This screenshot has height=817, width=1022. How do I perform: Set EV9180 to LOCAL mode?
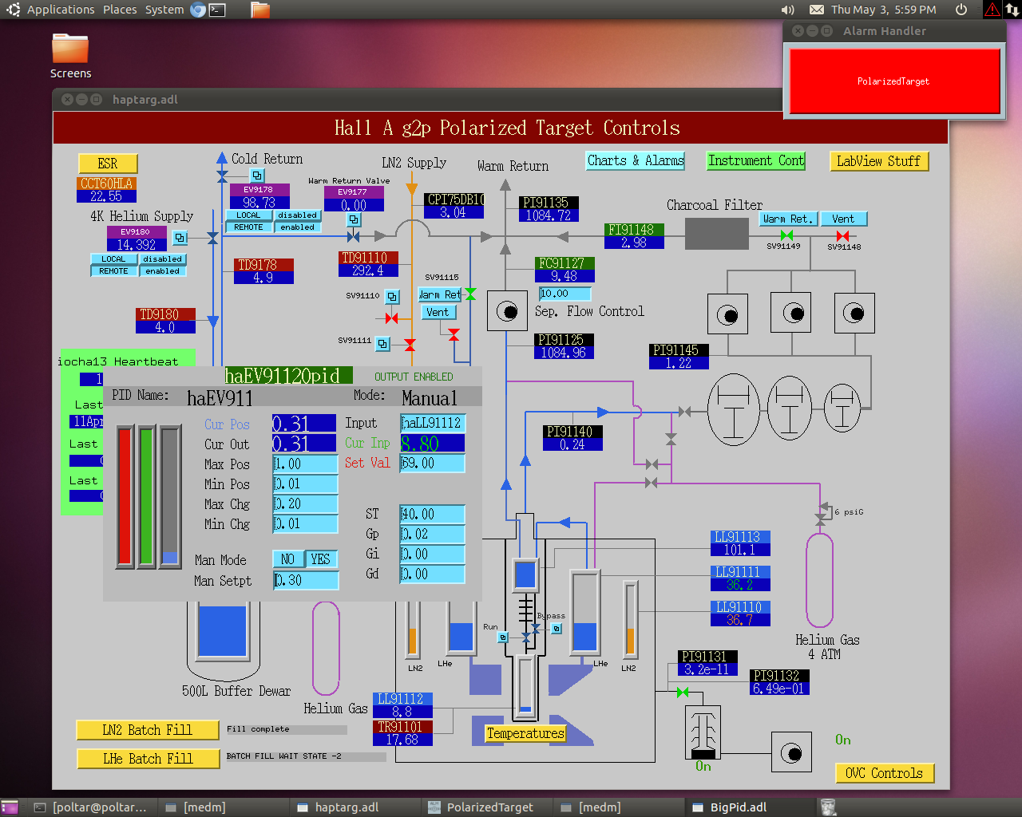coord(113,259)
